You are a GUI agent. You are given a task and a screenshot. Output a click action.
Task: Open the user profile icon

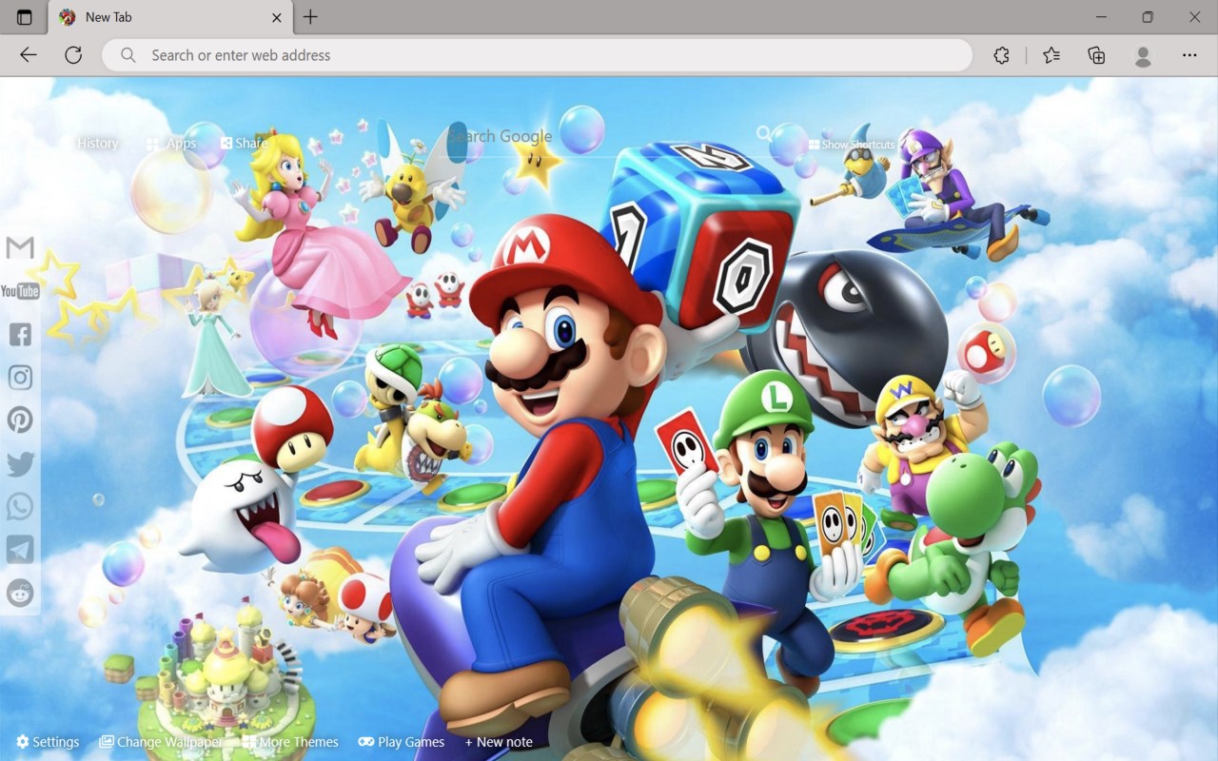[x=1143, y=56]
